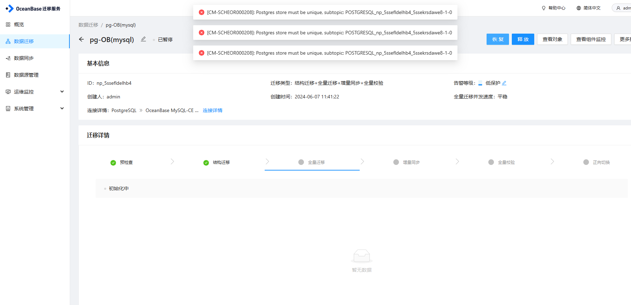Select the 增量同步 step
Screen dimensions: 631x305
click(407, 162)
